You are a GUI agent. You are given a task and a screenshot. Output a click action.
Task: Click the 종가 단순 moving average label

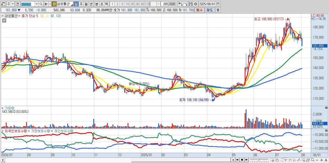pyautogui.click(x=28, y=16)
